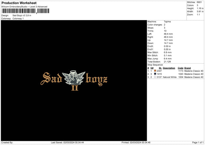
Task: Click the stitch count 1415 in stop 2
Action: point(159,74)
